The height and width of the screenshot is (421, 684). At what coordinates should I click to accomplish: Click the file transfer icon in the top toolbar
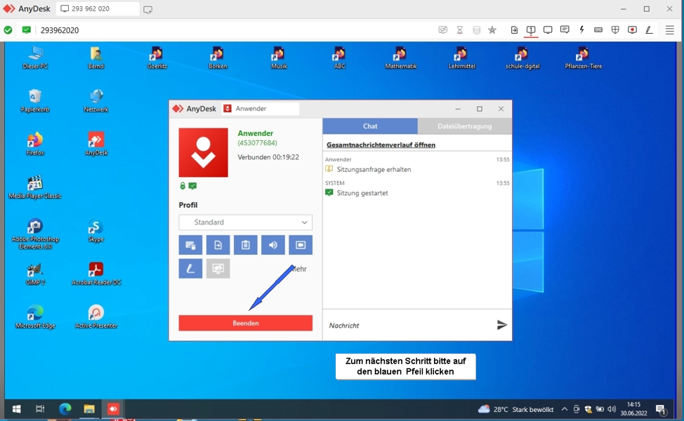[x=514, y=30]
